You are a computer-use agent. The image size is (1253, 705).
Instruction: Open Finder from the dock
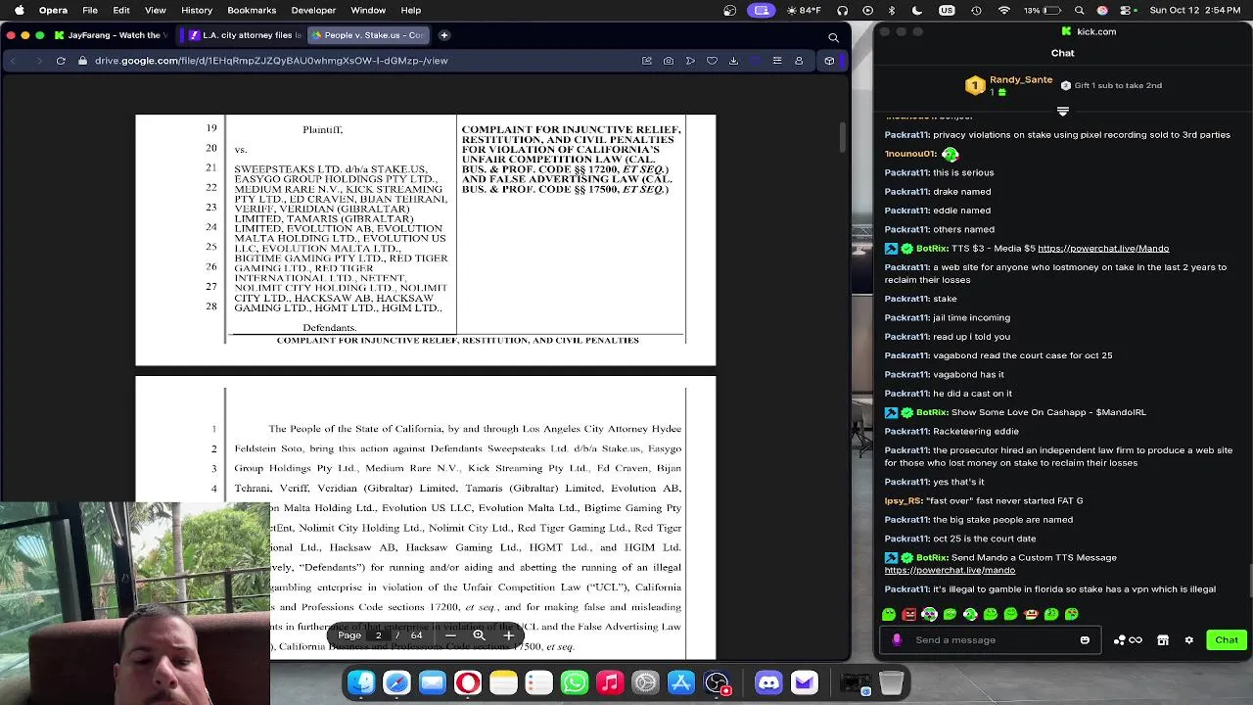coord(361,682)
